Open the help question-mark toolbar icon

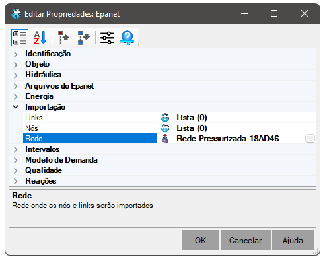(x=127, y=38)
